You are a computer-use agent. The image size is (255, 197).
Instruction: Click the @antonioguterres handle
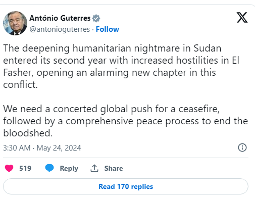coord(60,29)
